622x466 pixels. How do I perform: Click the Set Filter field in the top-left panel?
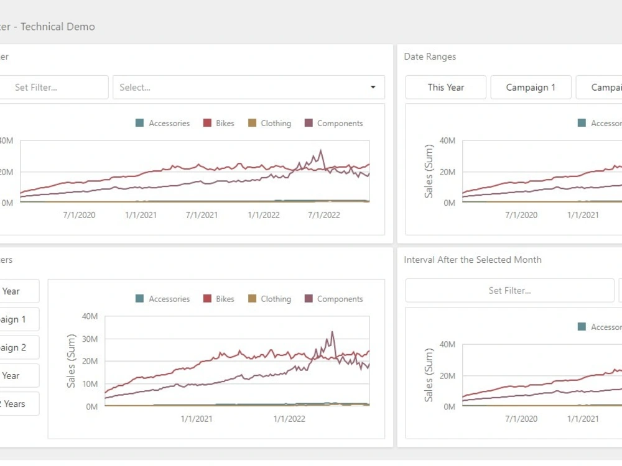pos(53,87)
